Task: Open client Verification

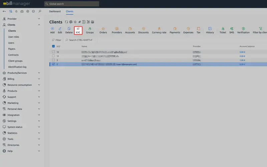Action: 243,30
